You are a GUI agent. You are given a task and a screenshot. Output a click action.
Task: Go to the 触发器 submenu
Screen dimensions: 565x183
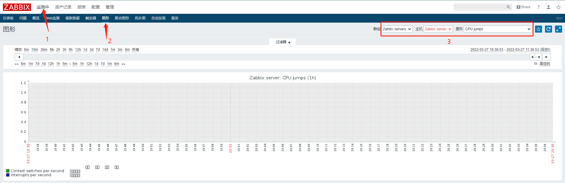(91, 18)
